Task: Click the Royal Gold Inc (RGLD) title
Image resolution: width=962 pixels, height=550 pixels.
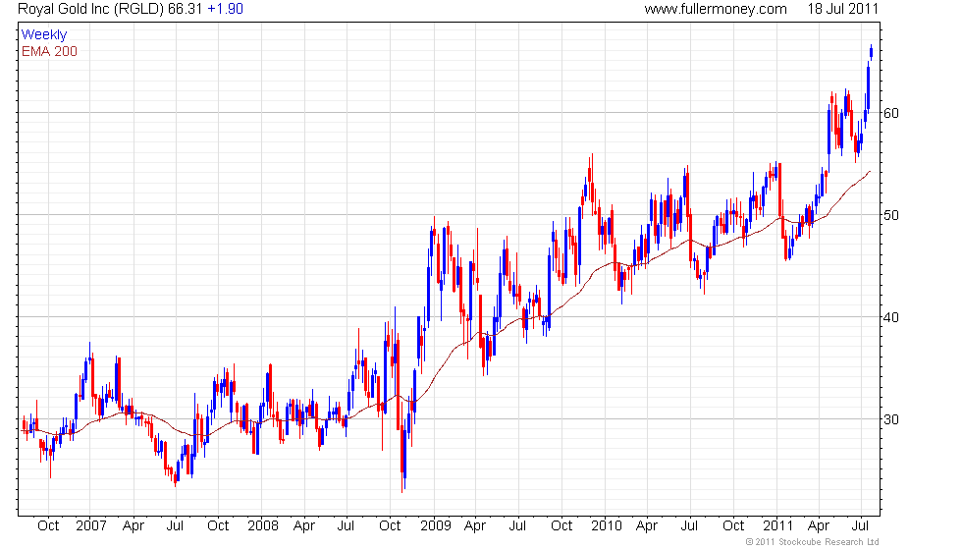Action: click(91, 9)
